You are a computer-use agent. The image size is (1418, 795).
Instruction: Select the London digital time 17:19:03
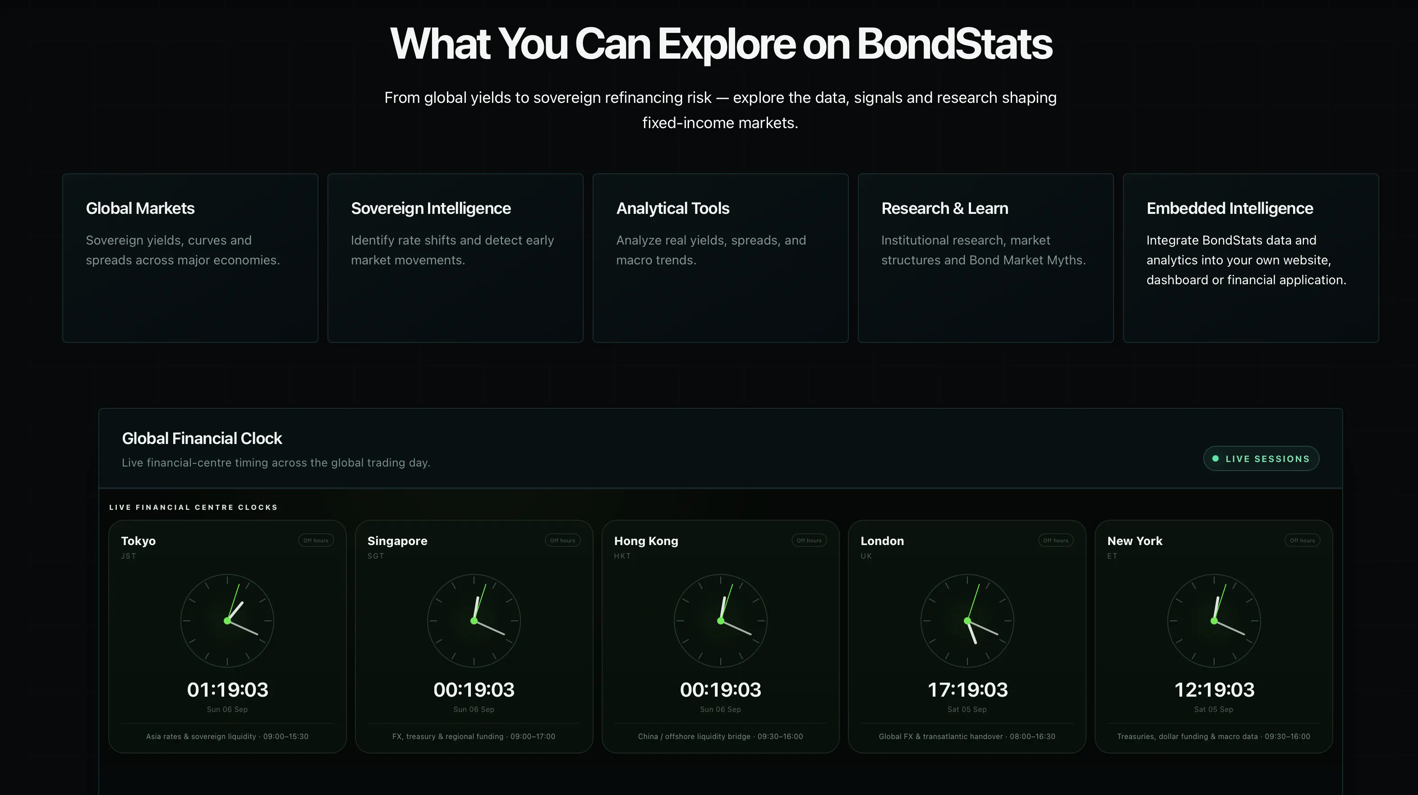[x=967, y=690]
